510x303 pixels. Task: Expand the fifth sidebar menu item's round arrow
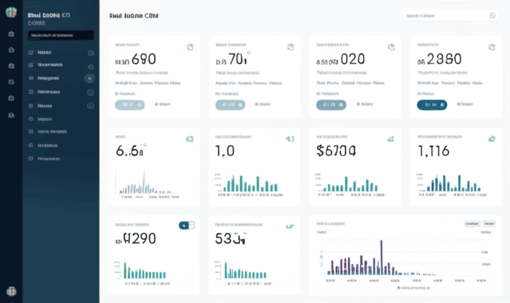[91, 105]
